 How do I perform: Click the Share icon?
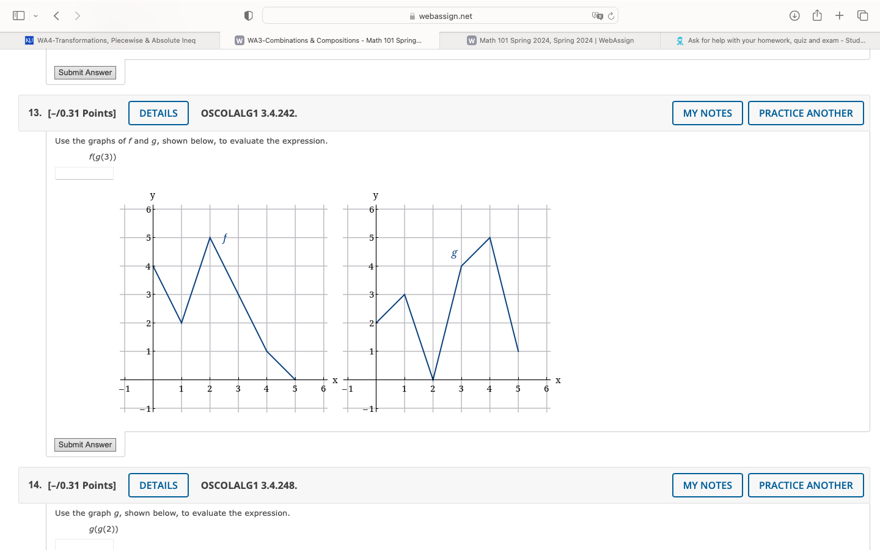coord(817,16)
